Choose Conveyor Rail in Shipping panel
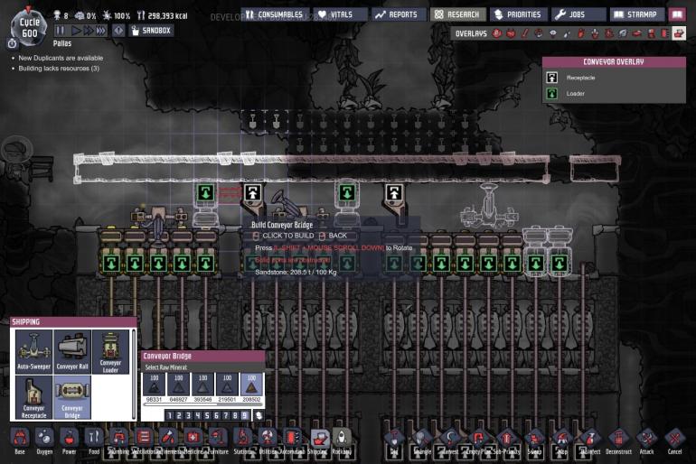The image size is (696, 464). [x=72, y=351]
